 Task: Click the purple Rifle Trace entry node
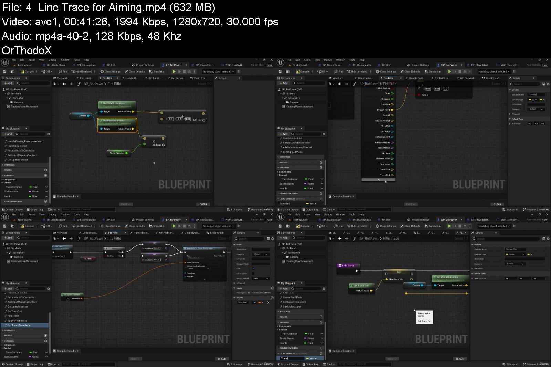coord(348,268)
